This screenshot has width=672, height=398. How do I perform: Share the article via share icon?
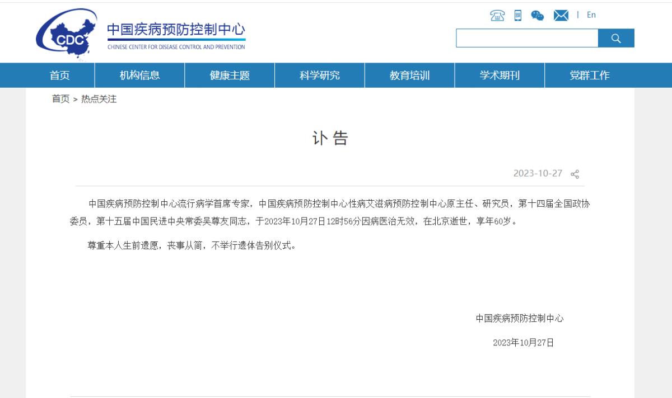[x=575, y=174]
